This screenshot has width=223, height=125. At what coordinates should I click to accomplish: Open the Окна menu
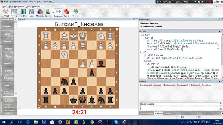28,7
